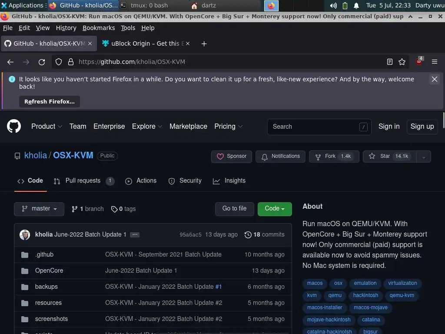Viewport: 445px width, 334px height.
Task: Open the uBlock Origin extension icon
Action: coord(419,61)
